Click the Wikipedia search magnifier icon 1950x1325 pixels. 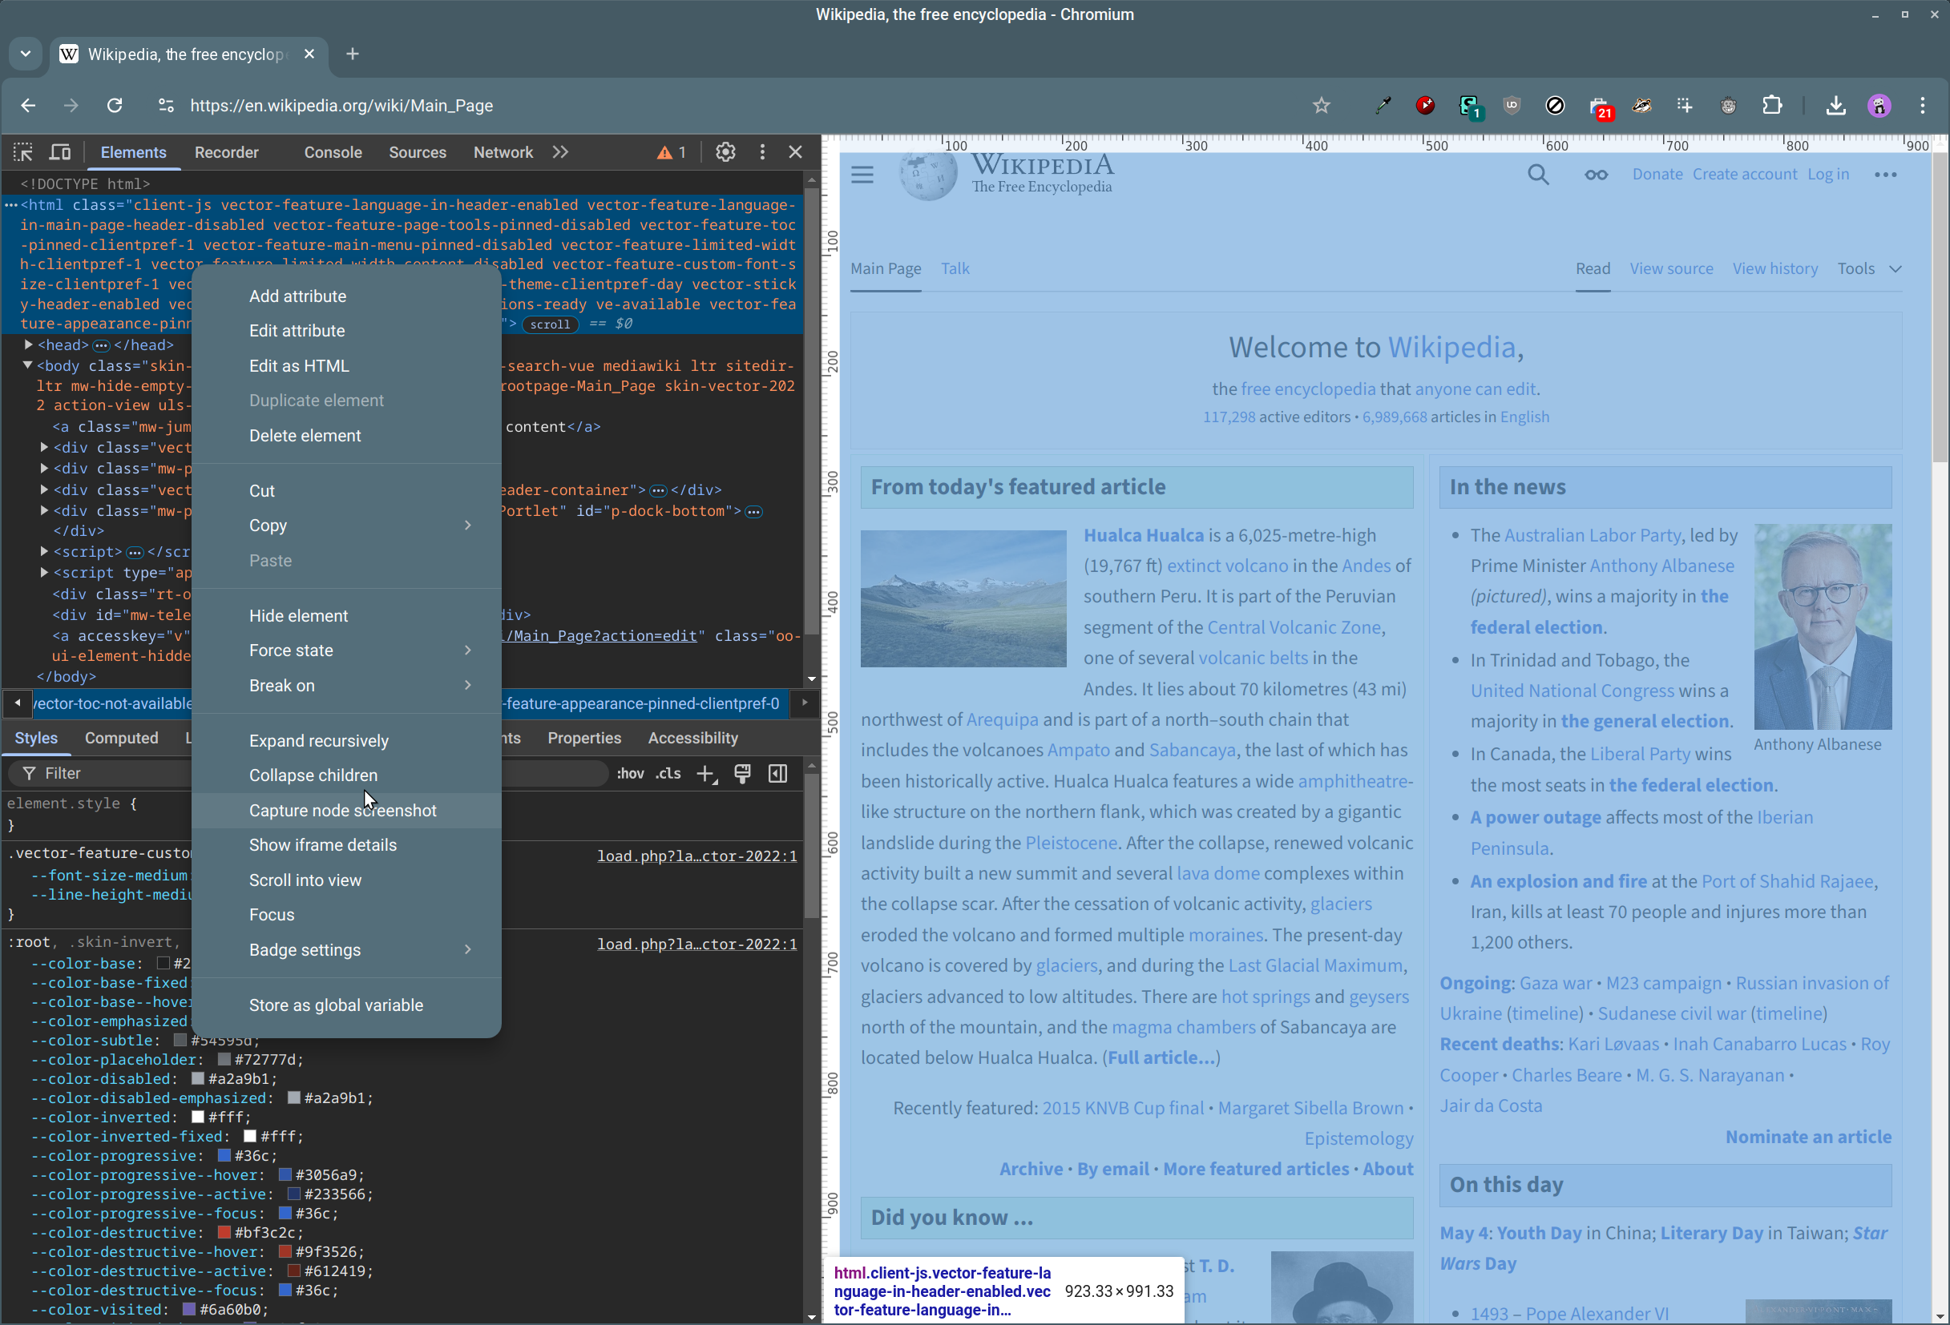point(1537,175)
